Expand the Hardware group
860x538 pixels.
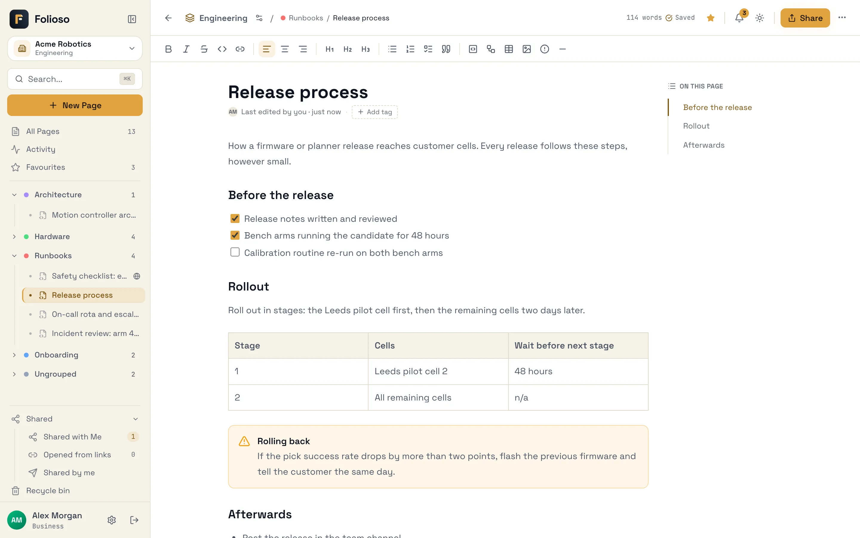click(14, 237)
